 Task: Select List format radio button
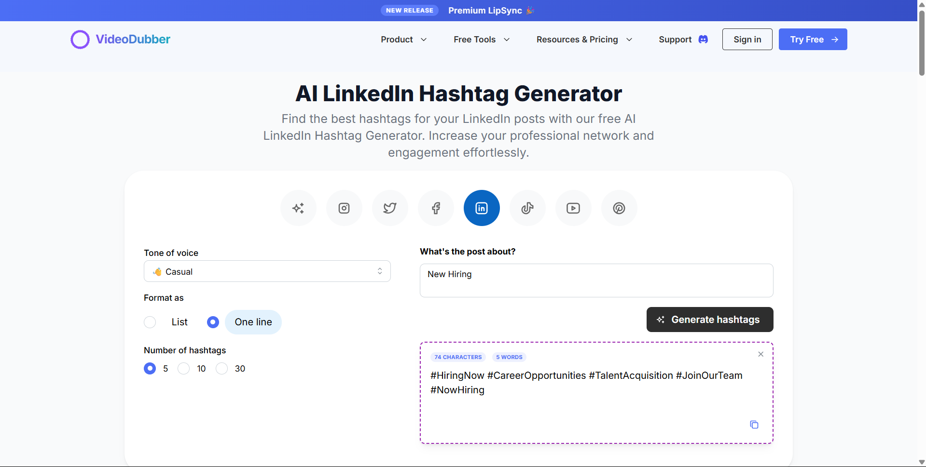point(150,322)
